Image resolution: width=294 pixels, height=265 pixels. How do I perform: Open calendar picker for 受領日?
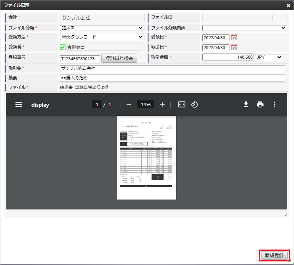tap(234, 37)
